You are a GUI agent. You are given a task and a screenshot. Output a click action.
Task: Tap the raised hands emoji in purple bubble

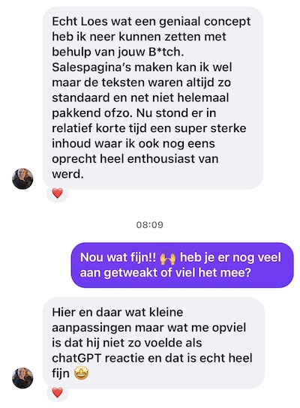point(167,258)
